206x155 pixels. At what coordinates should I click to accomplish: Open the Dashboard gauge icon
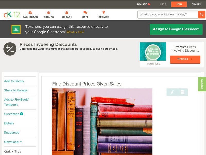tap(30, 12)
